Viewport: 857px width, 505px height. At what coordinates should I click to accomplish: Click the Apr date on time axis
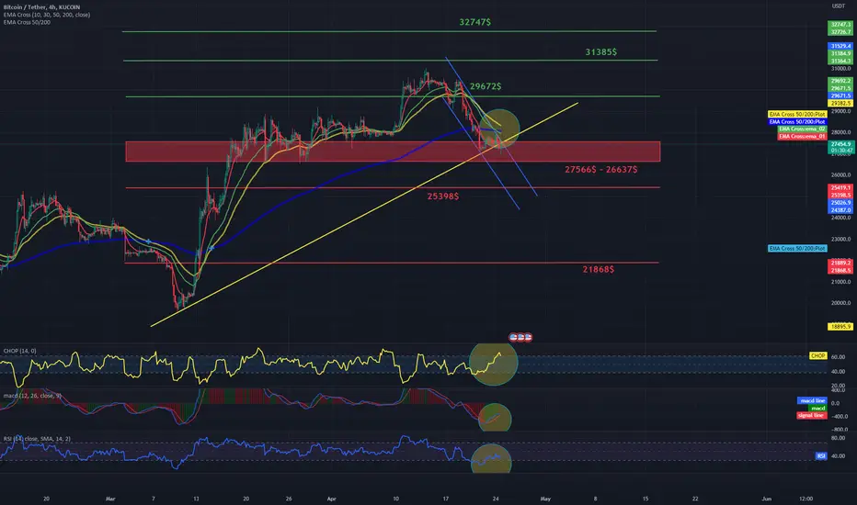[331, 499]
